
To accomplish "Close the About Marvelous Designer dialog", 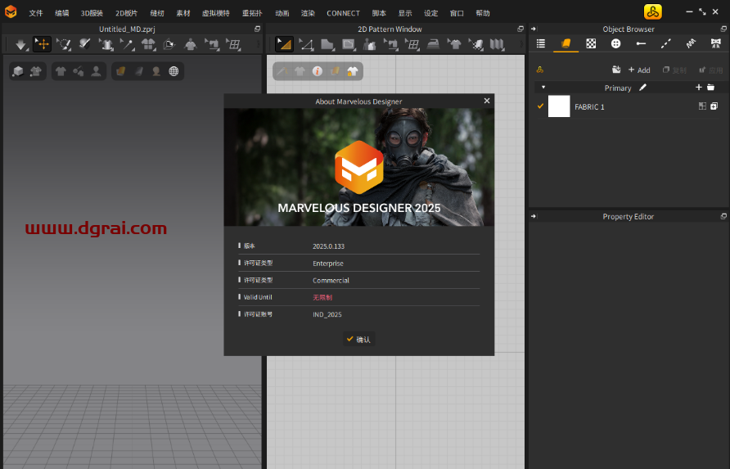I will point(486,101).
